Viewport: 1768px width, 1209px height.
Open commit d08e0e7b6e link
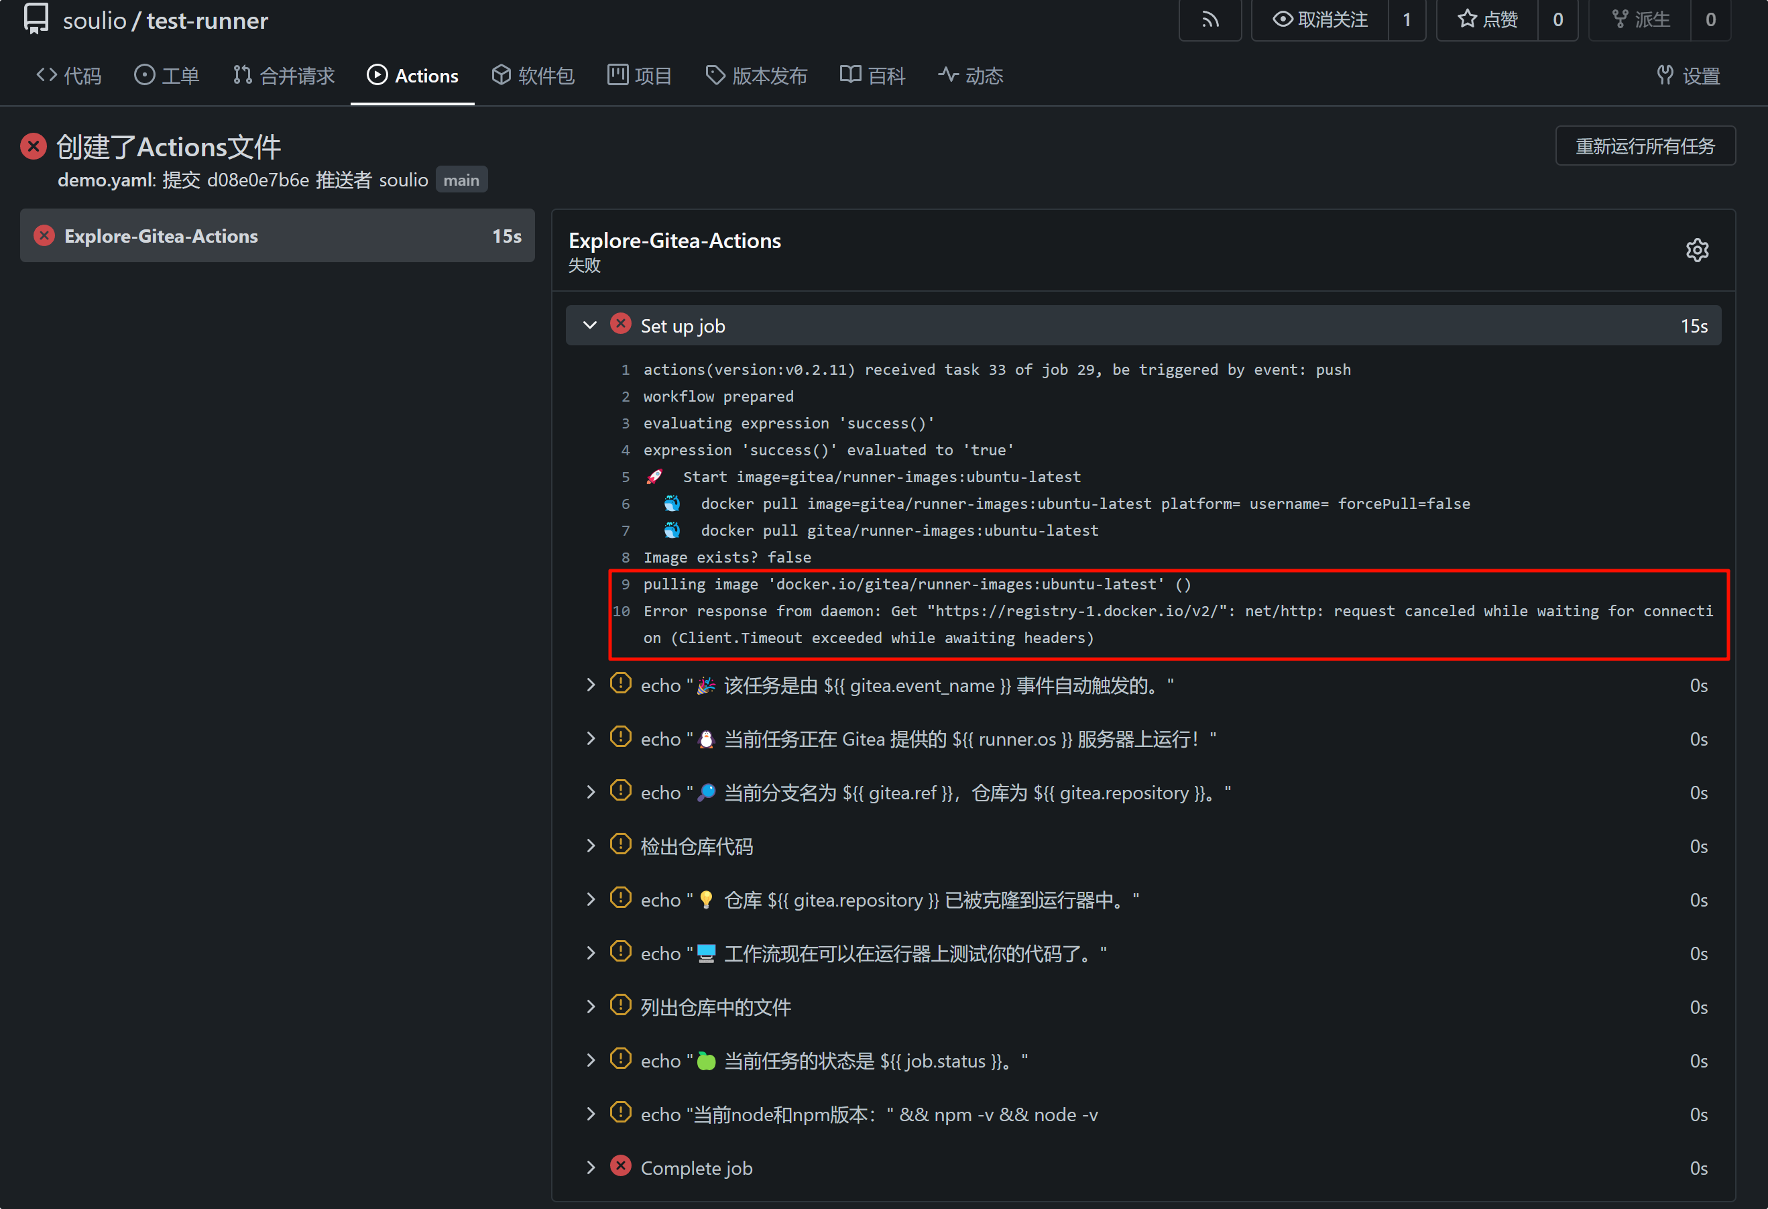pos(258,180)
